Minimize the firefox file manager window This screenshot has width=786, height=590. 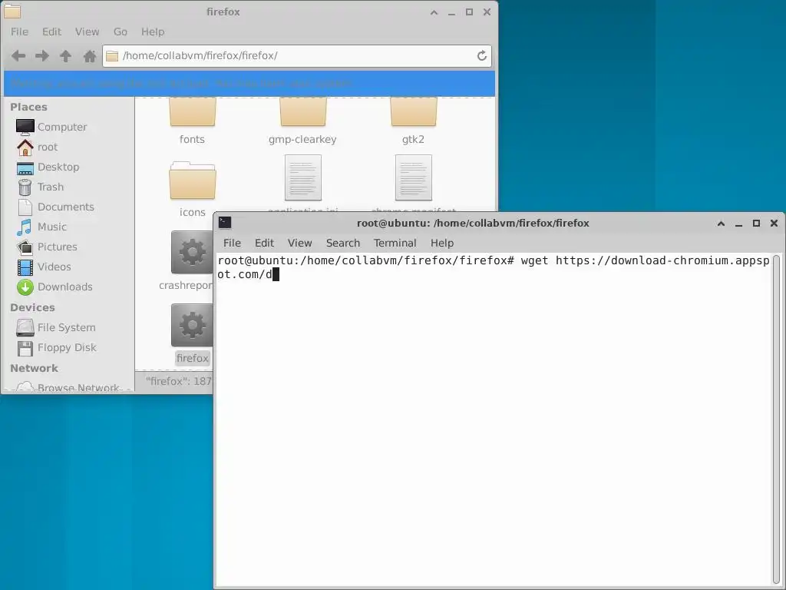point(451,12)
